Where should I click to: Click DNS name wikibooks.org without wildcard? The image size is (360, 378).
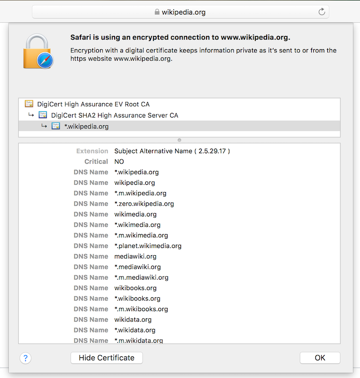[x=135, y=288]
